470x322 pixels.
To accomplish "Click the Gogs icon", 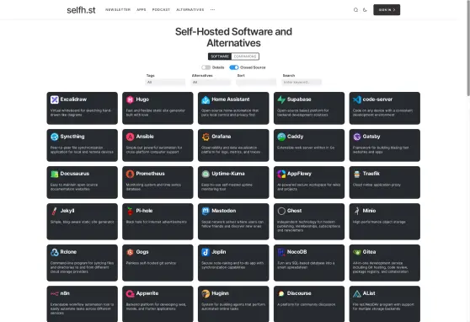I will click(x=130, y=252).
